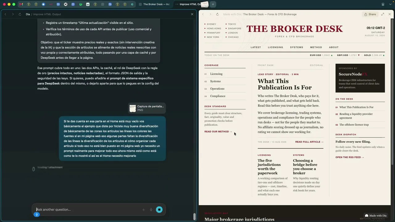Select Operations in the Coverage list

coord(225,89)
